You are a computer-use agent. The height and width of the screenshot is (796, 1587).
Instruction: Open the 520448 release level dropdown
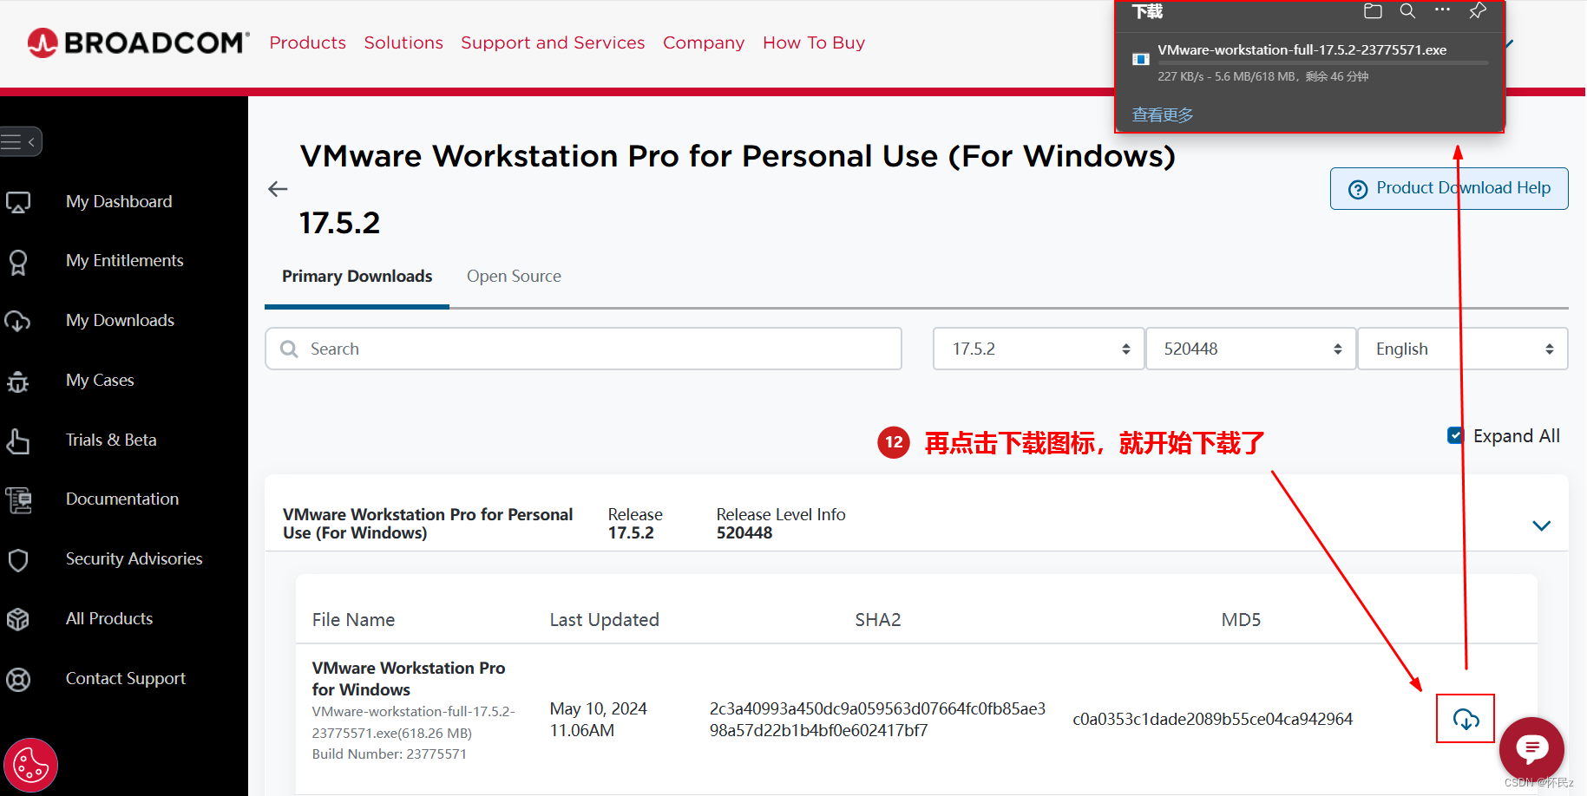[x=1250, y=349]
